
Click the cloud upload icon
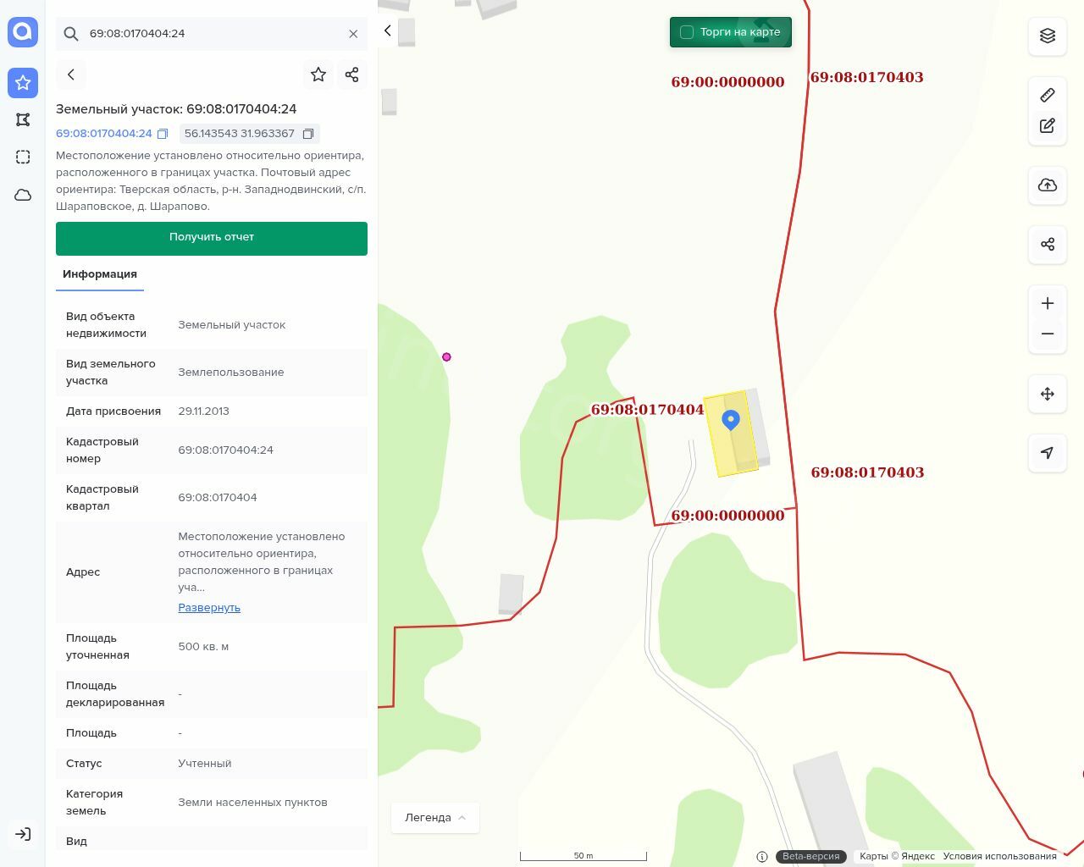point(1048,185)
